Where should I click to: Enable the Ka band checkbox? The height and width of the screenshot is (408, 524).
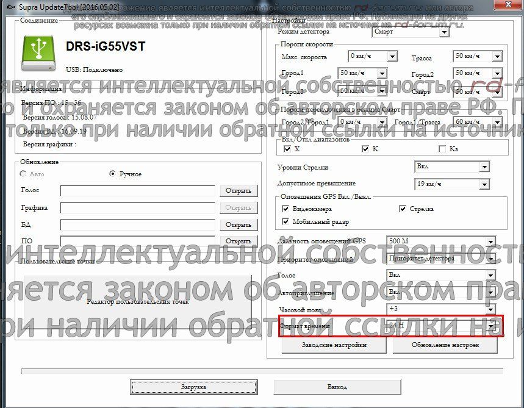[442, 149]
